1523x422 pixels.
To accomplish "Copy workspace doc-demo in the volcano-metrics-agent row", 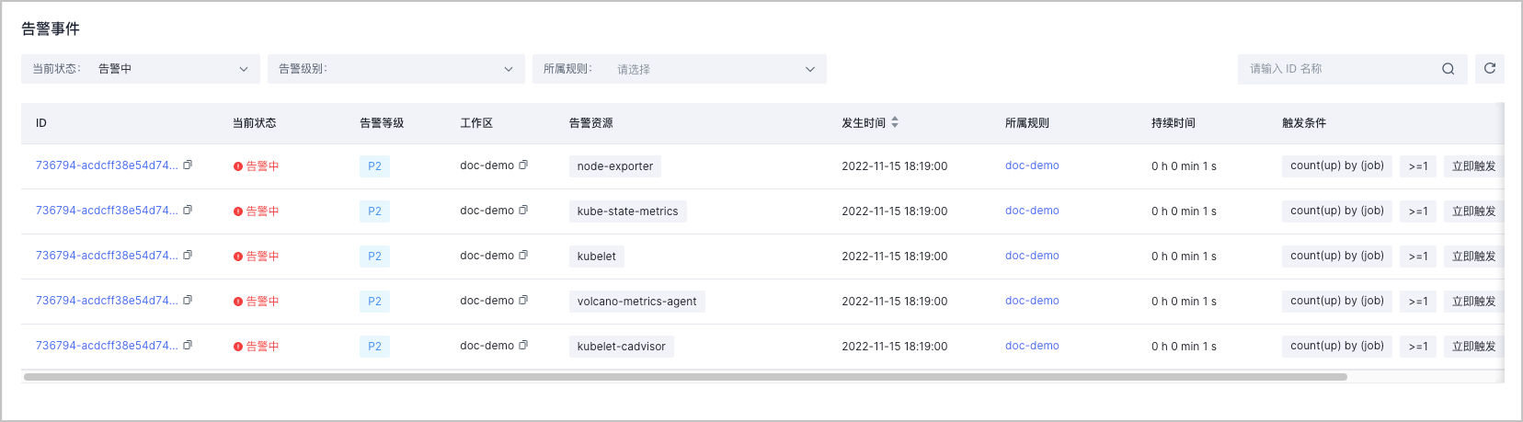I will 523,301.
